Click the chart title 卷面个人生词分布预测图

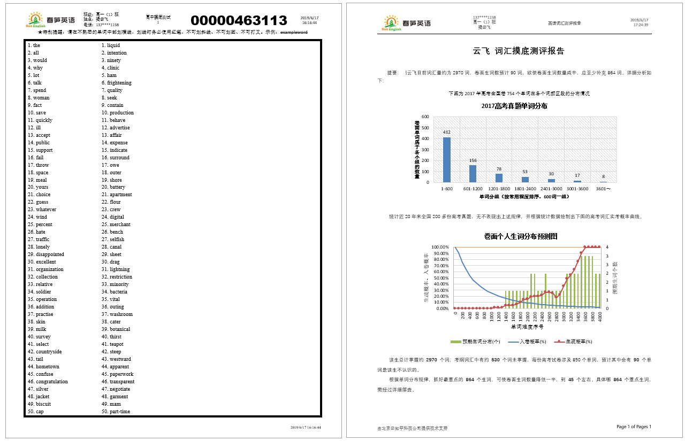pos(521,236)
